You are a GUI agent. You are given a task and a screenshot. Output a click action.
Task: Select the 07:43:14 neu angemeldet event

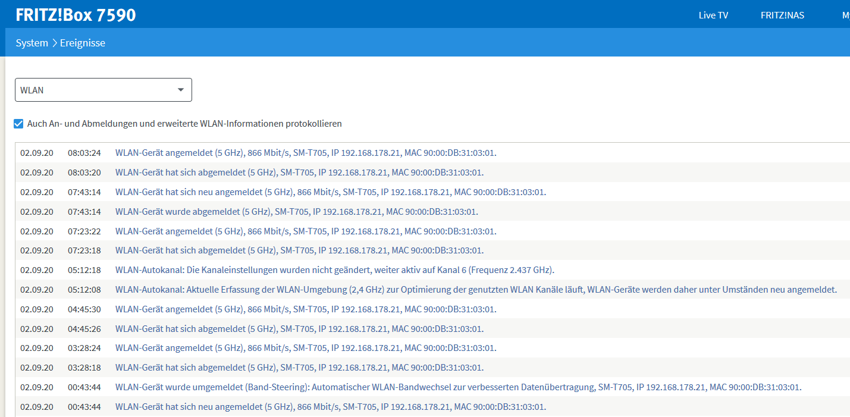point(432,192)
